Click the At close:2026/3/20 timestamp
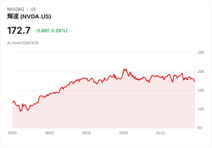The height and width of the screenshot is (148, 212). 23,43
